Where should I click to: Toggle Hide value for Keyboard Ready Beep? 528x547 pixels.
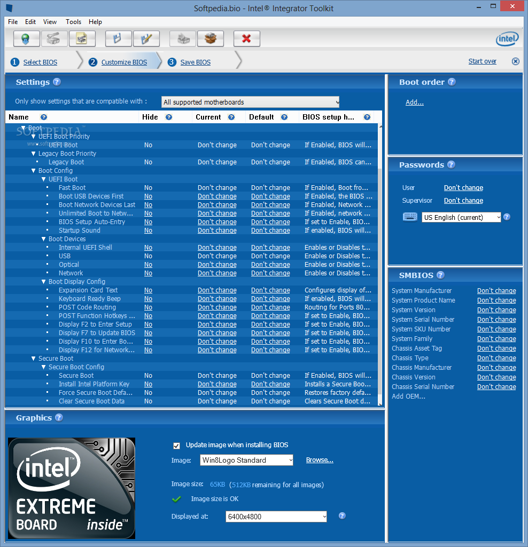pyautogui.click(x=148, y=299)
